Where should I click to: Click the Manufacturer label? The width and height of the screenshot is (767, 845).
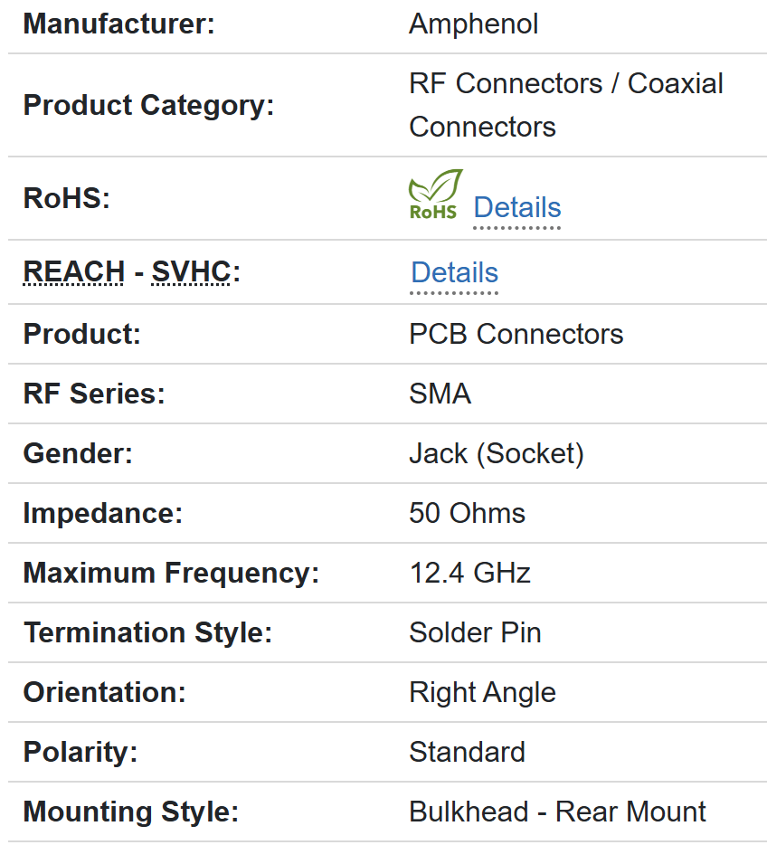tap(118, 24)
